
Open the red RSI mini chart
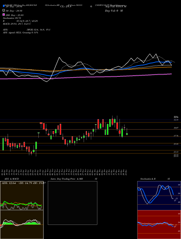(159, 225)
